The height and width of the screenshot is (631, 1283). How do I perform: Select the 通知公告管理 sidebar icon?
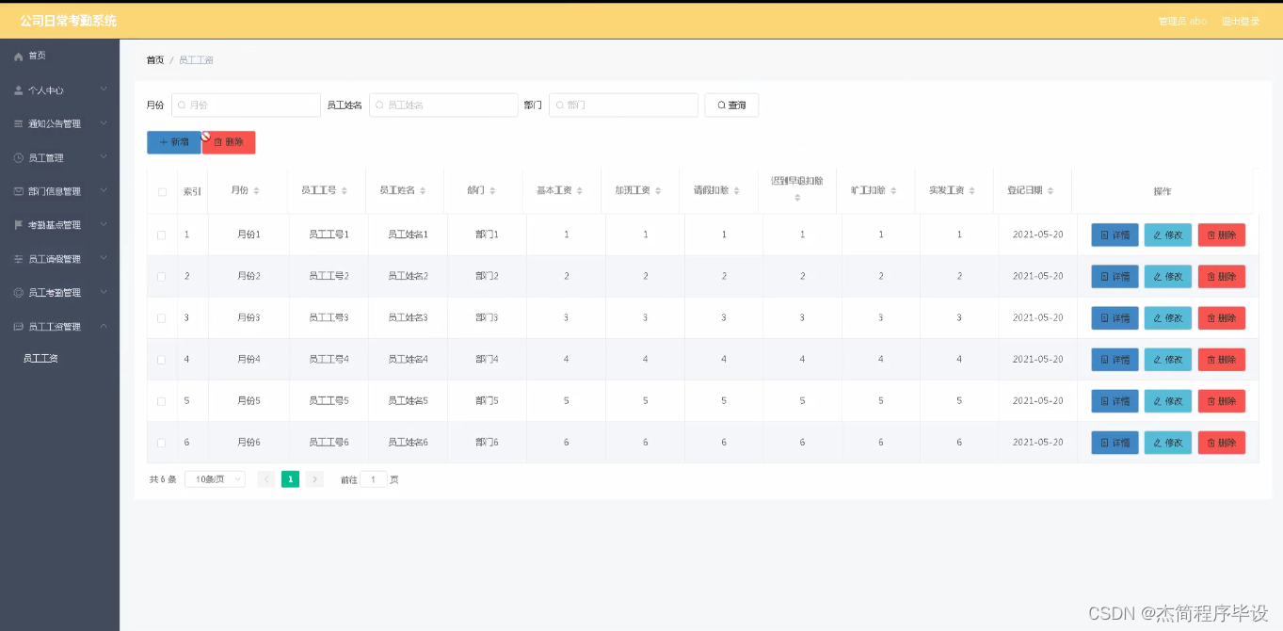(x=19, y=123)
